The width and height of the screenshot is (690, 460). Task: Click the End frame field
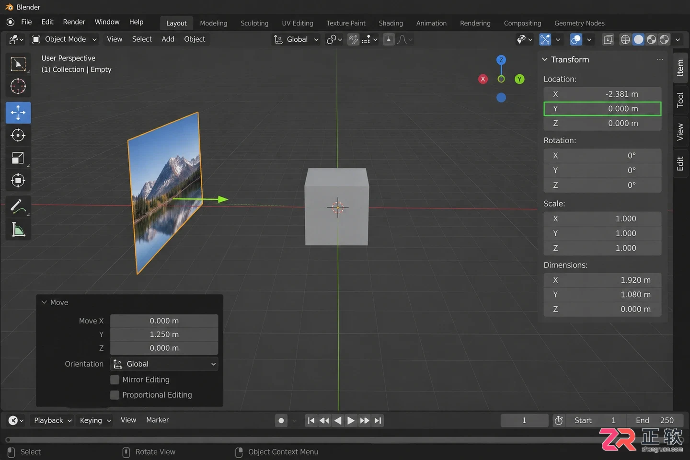tap(655, 420)
